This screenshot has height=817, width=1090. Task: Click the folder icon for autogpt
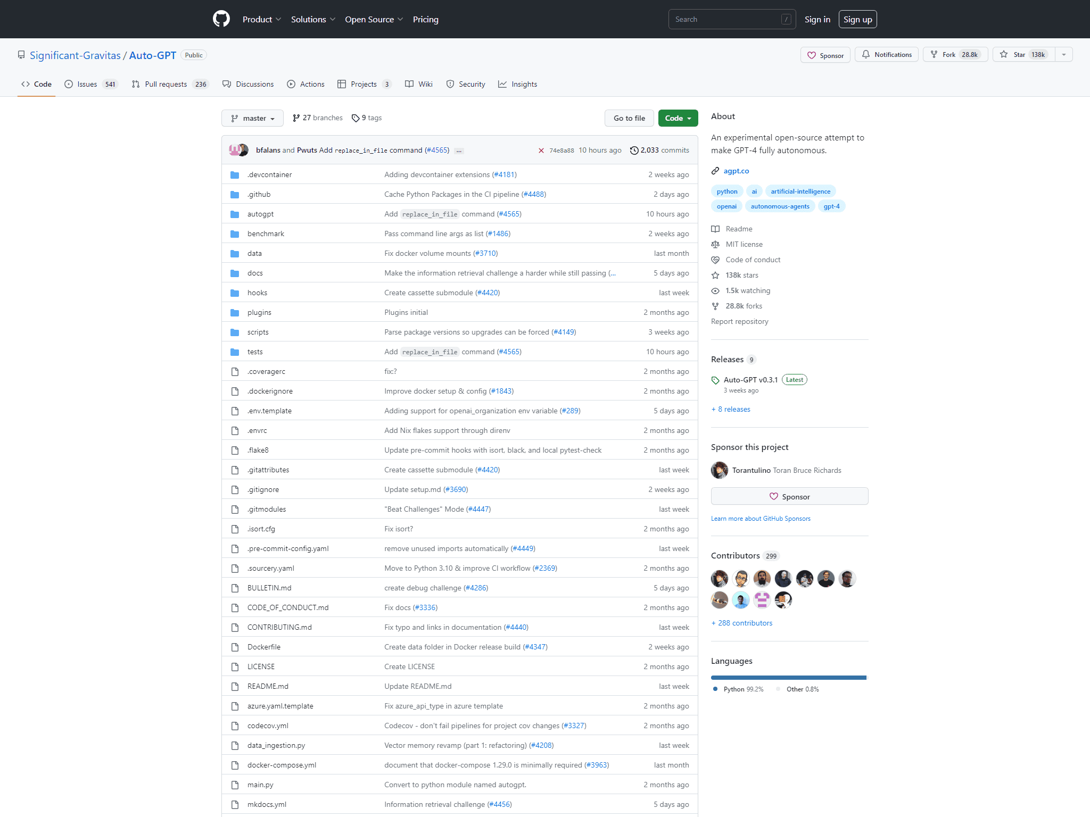tap(235, 214)
